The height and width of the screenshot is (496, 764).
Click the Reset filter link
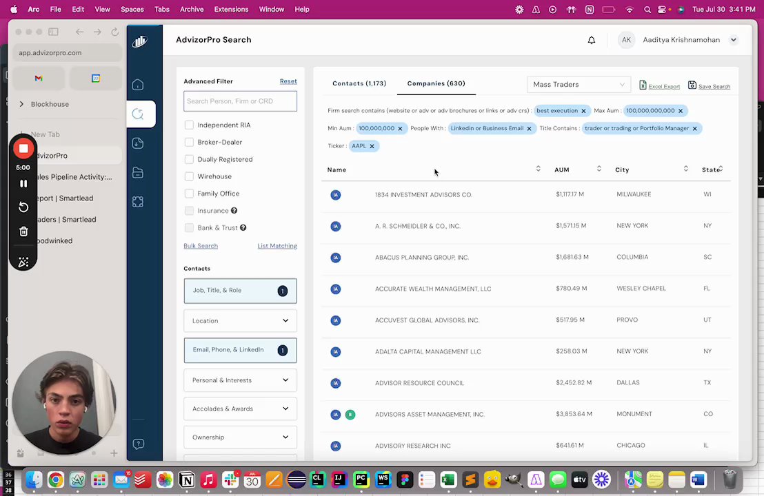288,81
